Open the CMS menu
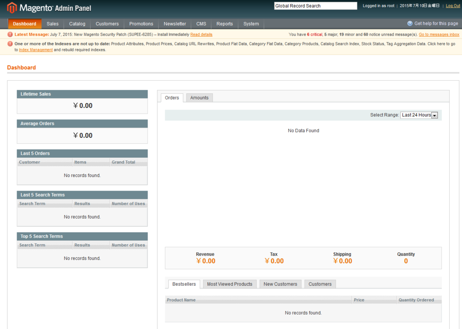 (x=201, y=24)
